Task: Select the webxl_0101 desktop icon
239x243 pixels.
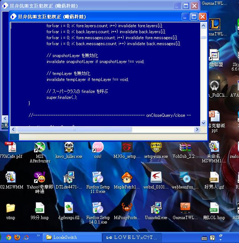Action: click(156, 177)
